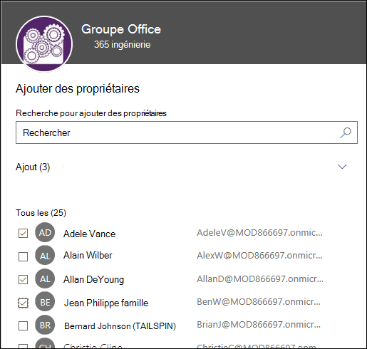Click the AD avatar for Adele Vance
This screenshot has width=367, height=349.
point(45,232)
